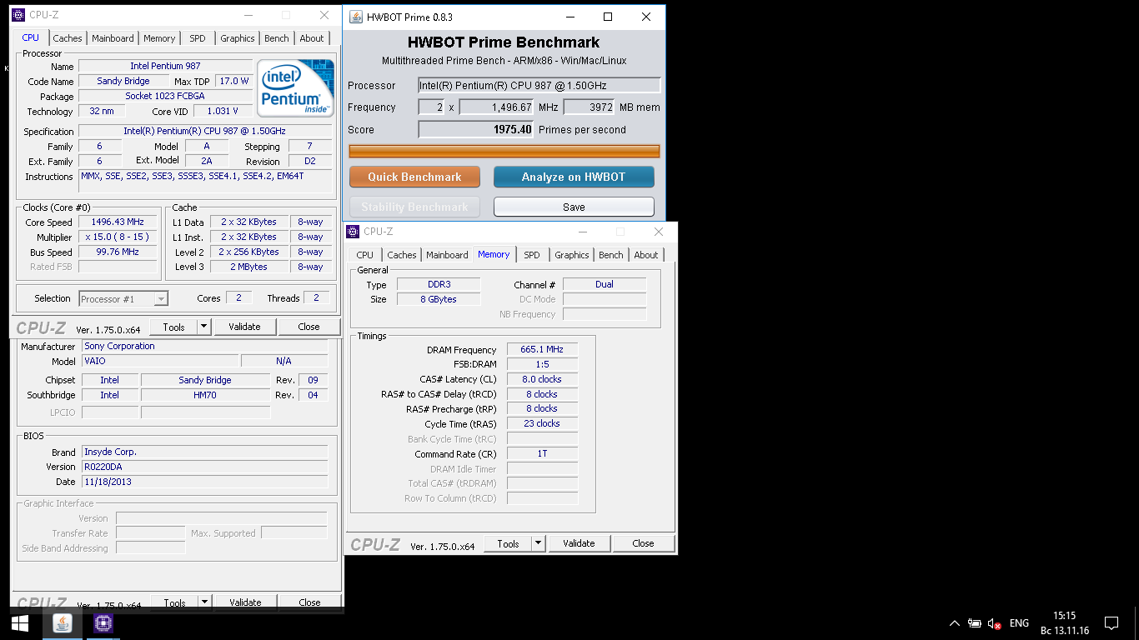
Task: Select SPD tab in Memory CPU-Z window
Action: (532, 255)
